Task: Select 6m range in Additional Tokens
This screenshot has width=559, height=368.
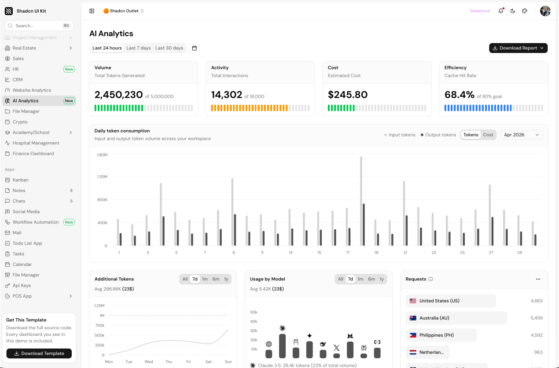Action: (216, 279)
